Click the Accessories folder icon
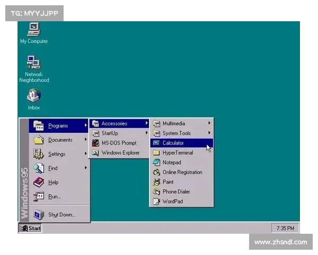318x255 pixels. (x=95, y=123)
